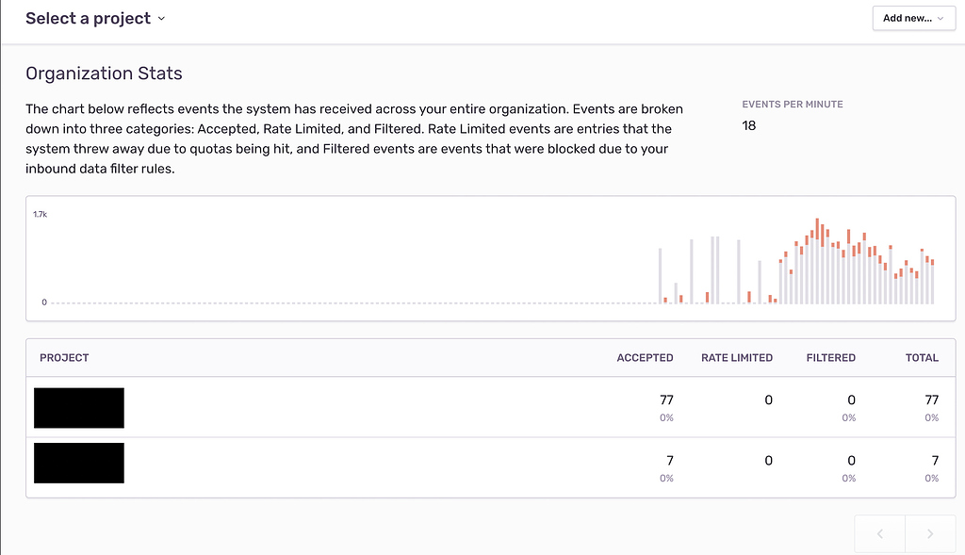Viewport: 965px width, 555px height.
Task: Click the first project name in the table
Action: pyautogui.click(x=78, y=408)
